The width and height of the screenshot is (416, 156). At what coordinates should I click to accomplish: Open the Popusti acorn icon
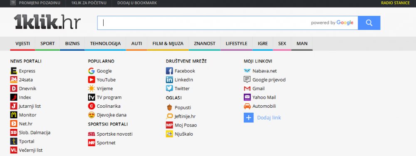[169, 107]
